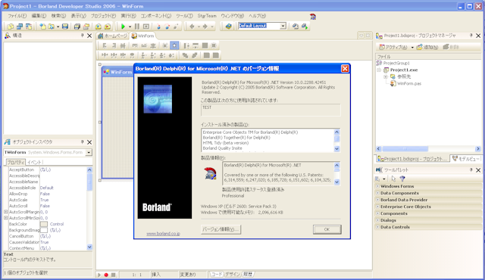Click the play macro triangle at the editor bottom

pyautogui.click(x=99, y=275)
